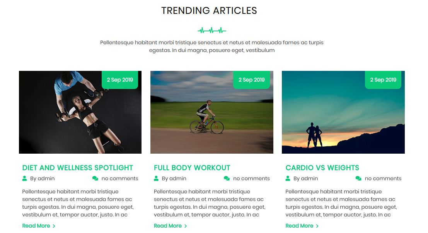Open the Full Body Workout article title
Viewport: 428px width, 233px height.
click(192, 168)
